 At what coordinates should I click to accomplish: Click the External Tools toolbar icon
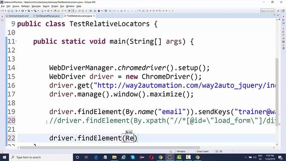click(35, 11)
